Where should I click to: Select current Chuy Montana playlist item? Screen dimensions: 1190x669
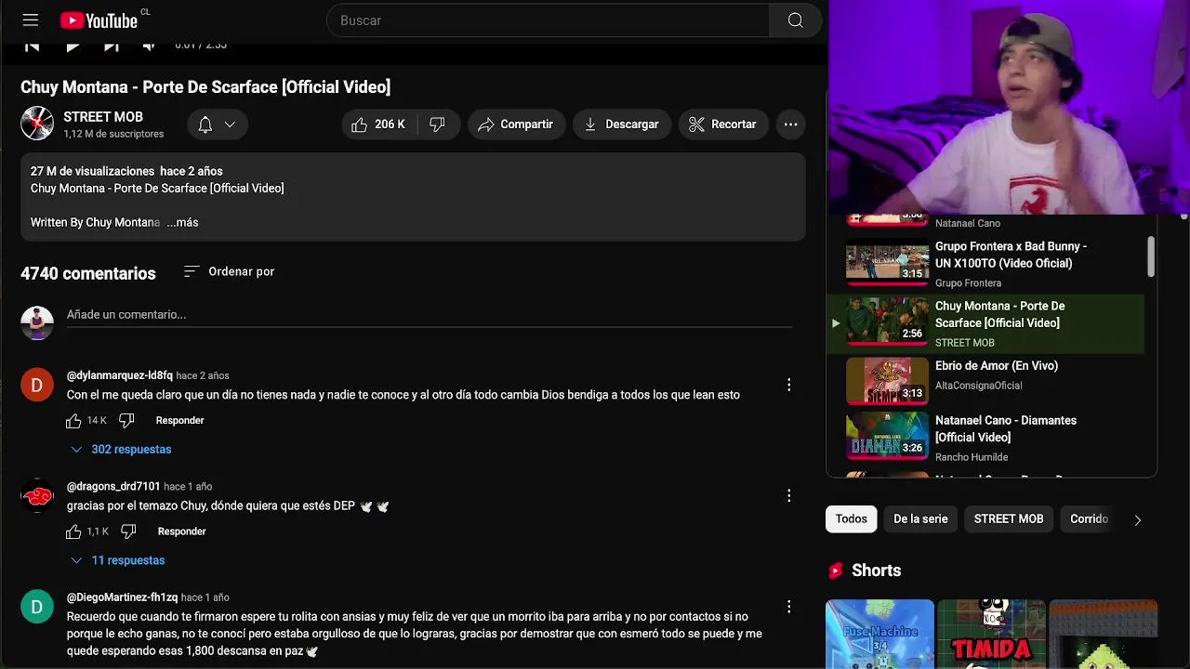[x=985, y=324]
